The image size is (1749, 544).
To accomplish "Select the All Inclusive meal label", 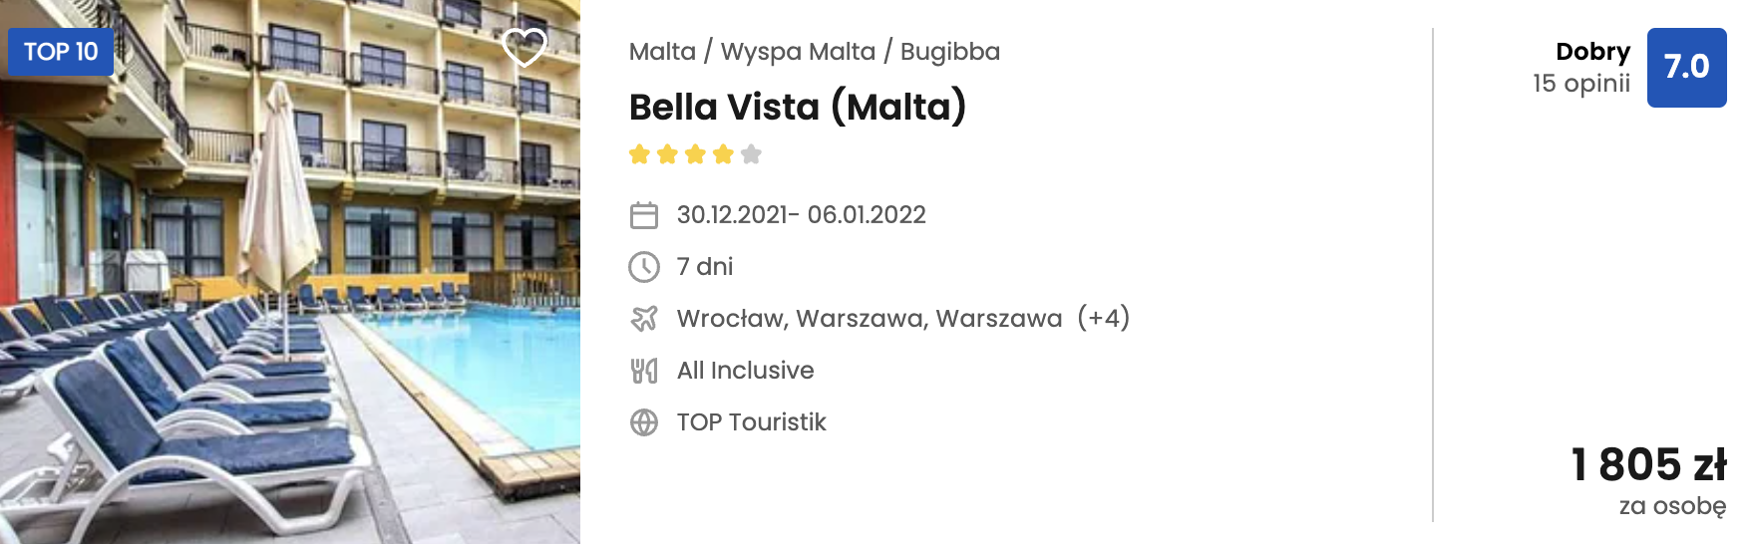I will point(745,371).
